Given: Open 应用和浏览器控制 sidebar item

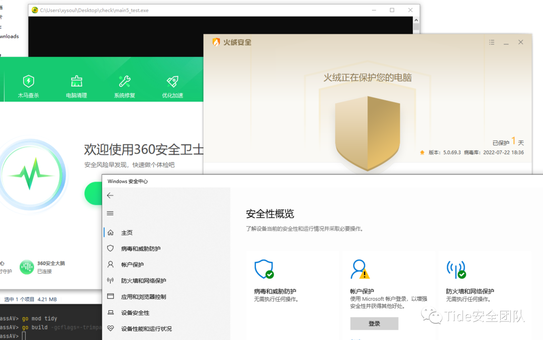Looking at the screenshot, I should (x=167, y=297).
